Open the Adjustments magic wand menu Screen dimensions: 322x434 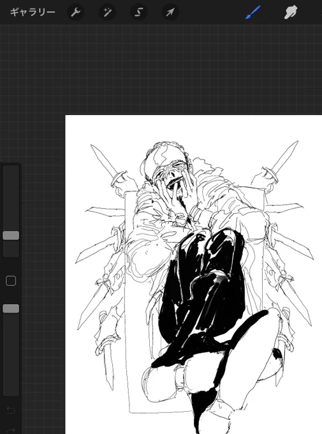107,13
